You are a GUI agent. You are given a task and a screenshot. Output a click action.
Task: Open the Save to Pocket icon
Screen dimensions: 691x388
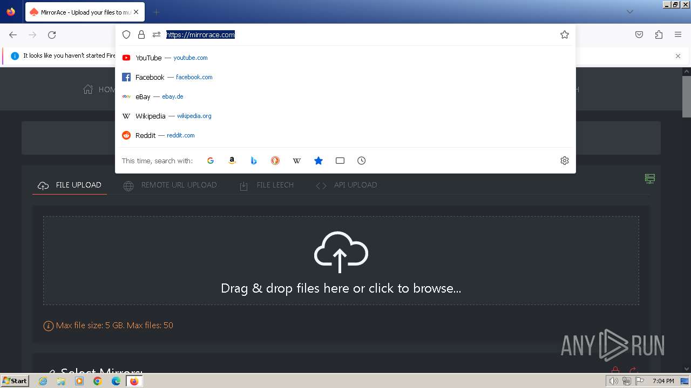click(x=639, y=34)
